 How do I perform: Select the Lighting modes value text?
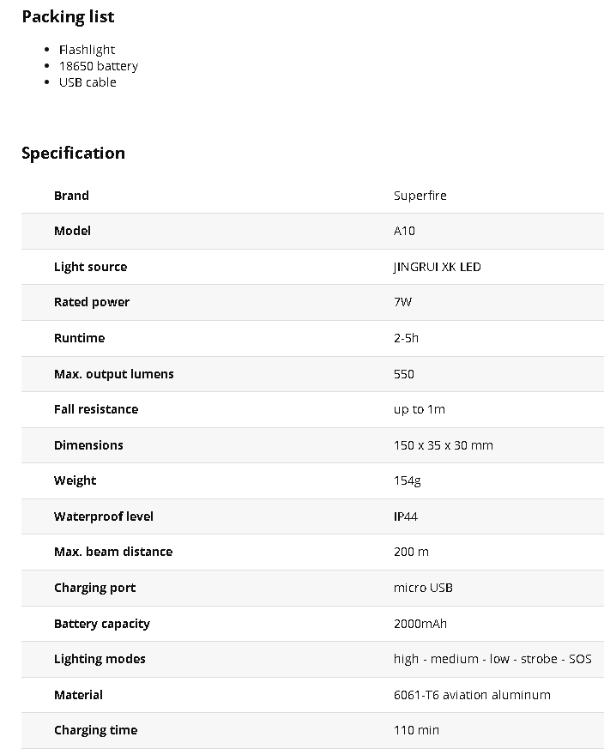tap(492, 659)
